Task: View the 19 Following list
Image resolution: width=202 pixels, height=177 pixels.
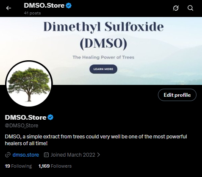Action: coord(18,166)
